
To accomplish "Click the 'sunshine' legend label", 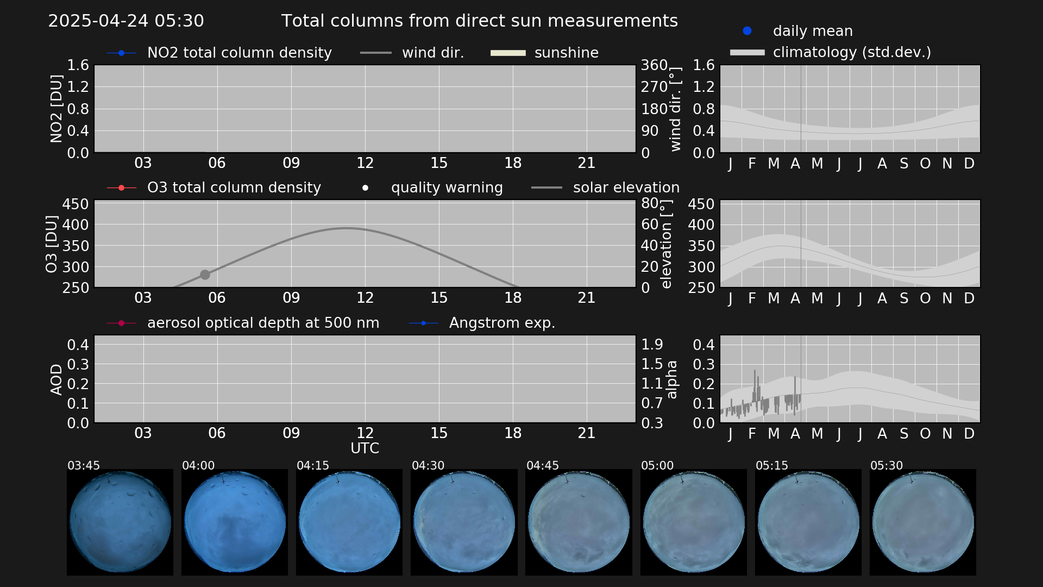I will point(567,53).
